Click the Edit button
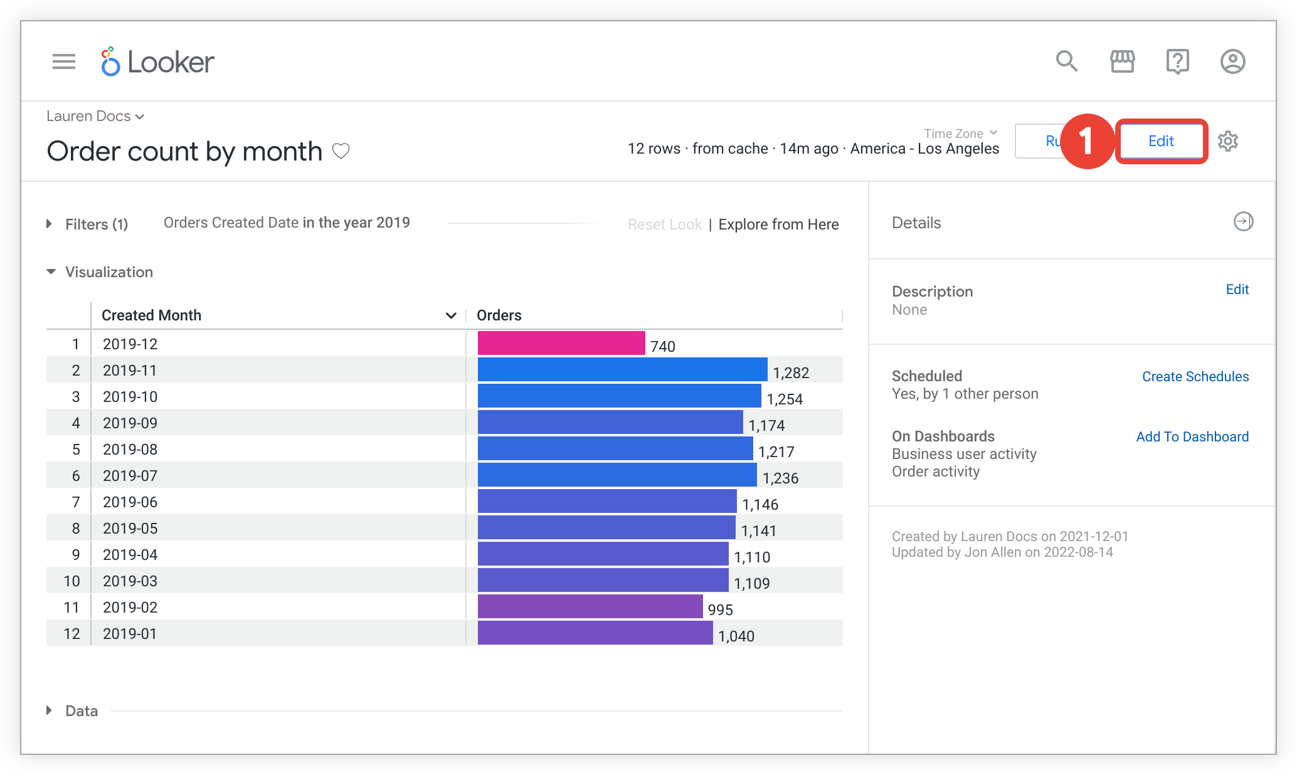The width and height of the screenshot is (1297, 775). (1160, 140)
